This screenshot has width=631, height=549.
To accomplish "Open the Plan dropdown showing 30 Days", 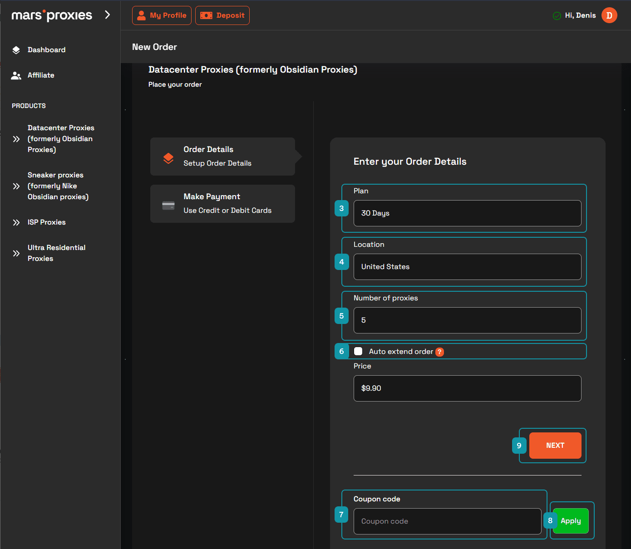I will (467, 213).
